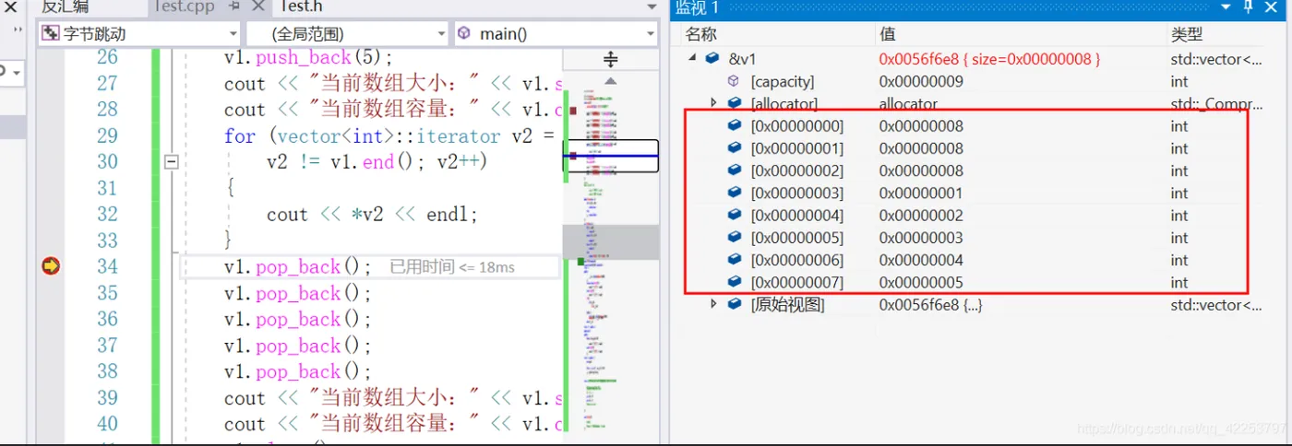The width and height of the screenshot is (1292, 446).
Task: Pin the Test.cpp tab
Action: [235, 6]
